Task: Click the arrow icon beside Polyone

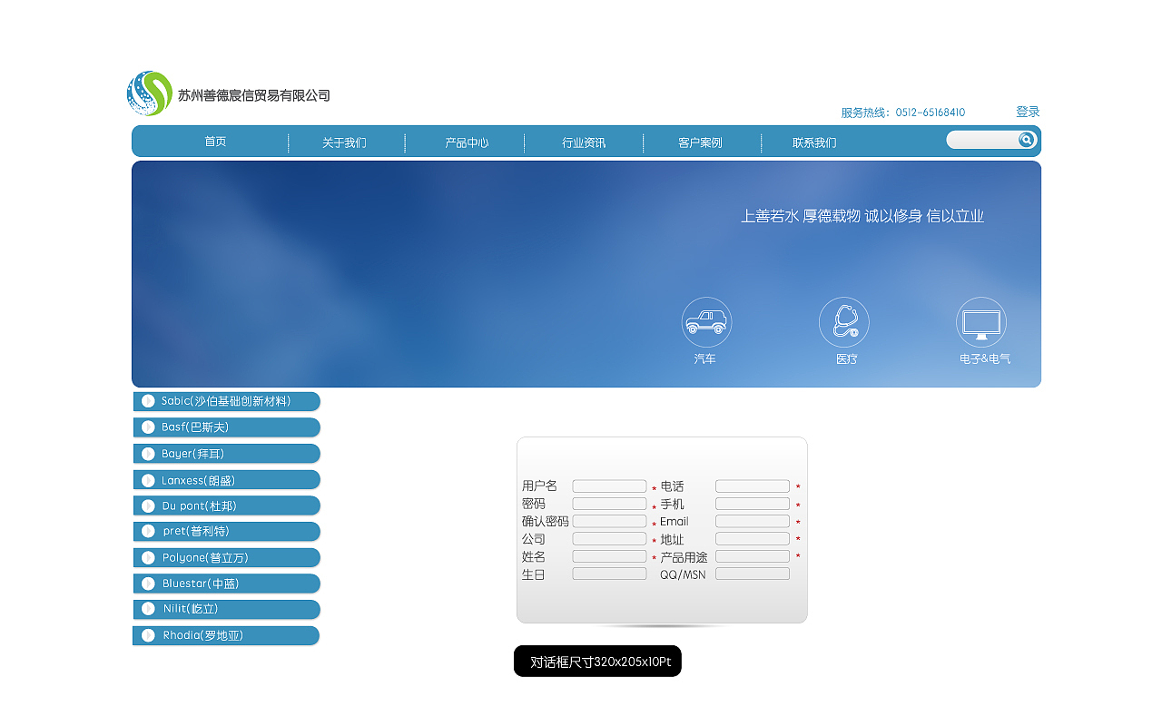Action: pyautogui.click(x=149, y=557)
